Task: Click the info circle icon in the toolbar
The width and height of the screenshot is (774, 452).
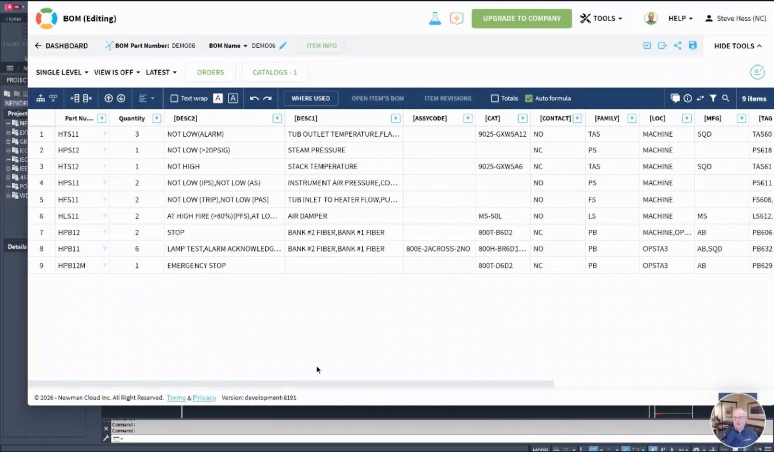Action: pos(688,98)
